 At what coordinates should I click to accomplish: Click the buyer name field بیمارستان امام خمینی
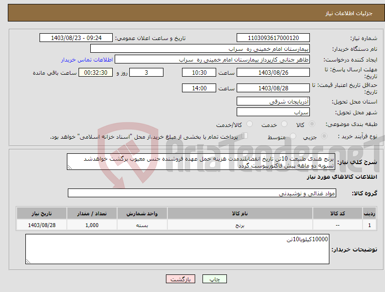click(200, 49)
